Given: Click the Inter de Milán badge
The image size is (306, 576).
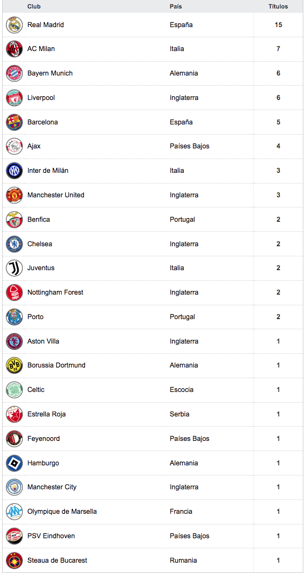Looking at the screenshot, I should click(x=14, y=171).
